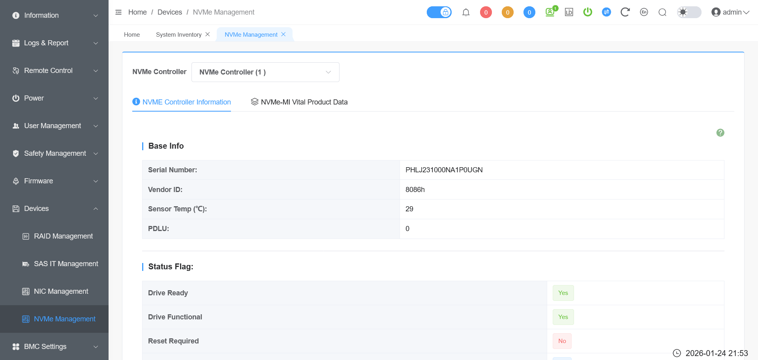Image resolution: width=758 pixels, height=360 pixels.
Task: Expand the Firmware sidebar section
Action: 54,181
